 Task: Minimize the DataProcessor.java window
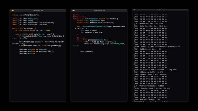tap(74, 10)
